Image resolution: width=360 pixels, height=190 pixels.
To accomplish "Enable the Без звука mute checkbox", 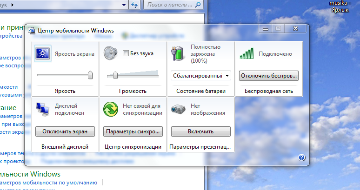I will tap(126, 53).
